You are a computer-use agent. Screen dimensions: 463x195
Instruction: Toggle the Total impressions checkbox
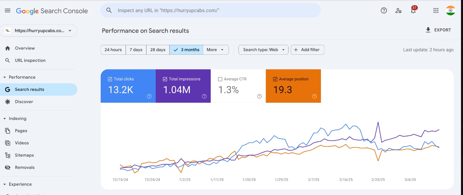165,79
